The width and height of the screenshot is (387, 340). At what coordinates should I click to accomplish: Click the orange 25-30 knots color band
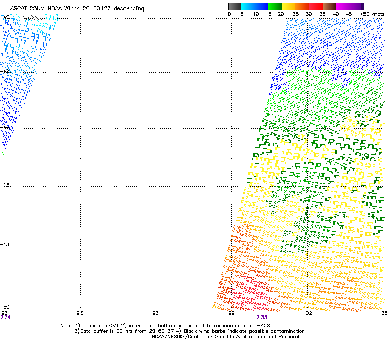click(x=302, y=6)
